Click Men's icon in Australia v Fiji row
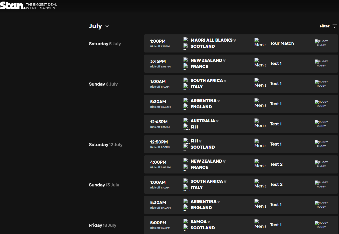 [x=260, y=123]
